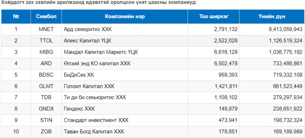The width and height of the screenshot is (305, 138).
Task: Click the heading text above the table
Action: 98,3
